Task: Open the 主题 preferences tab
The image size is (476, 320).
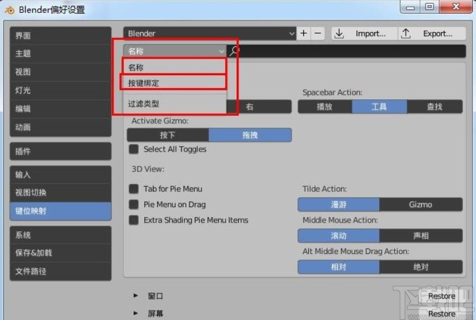Action: 60,54
